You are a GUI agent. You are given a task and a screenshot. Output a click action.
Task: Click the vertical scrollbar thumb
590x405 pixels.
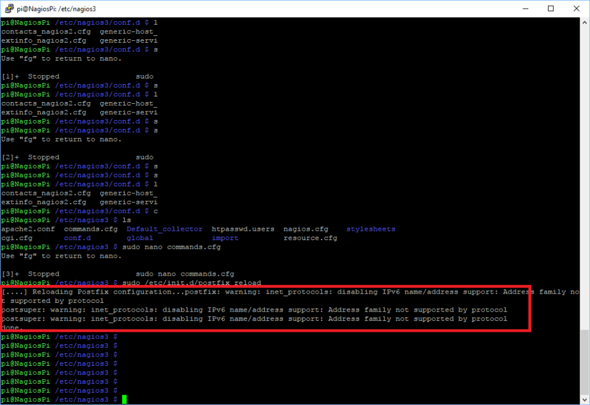584,362
